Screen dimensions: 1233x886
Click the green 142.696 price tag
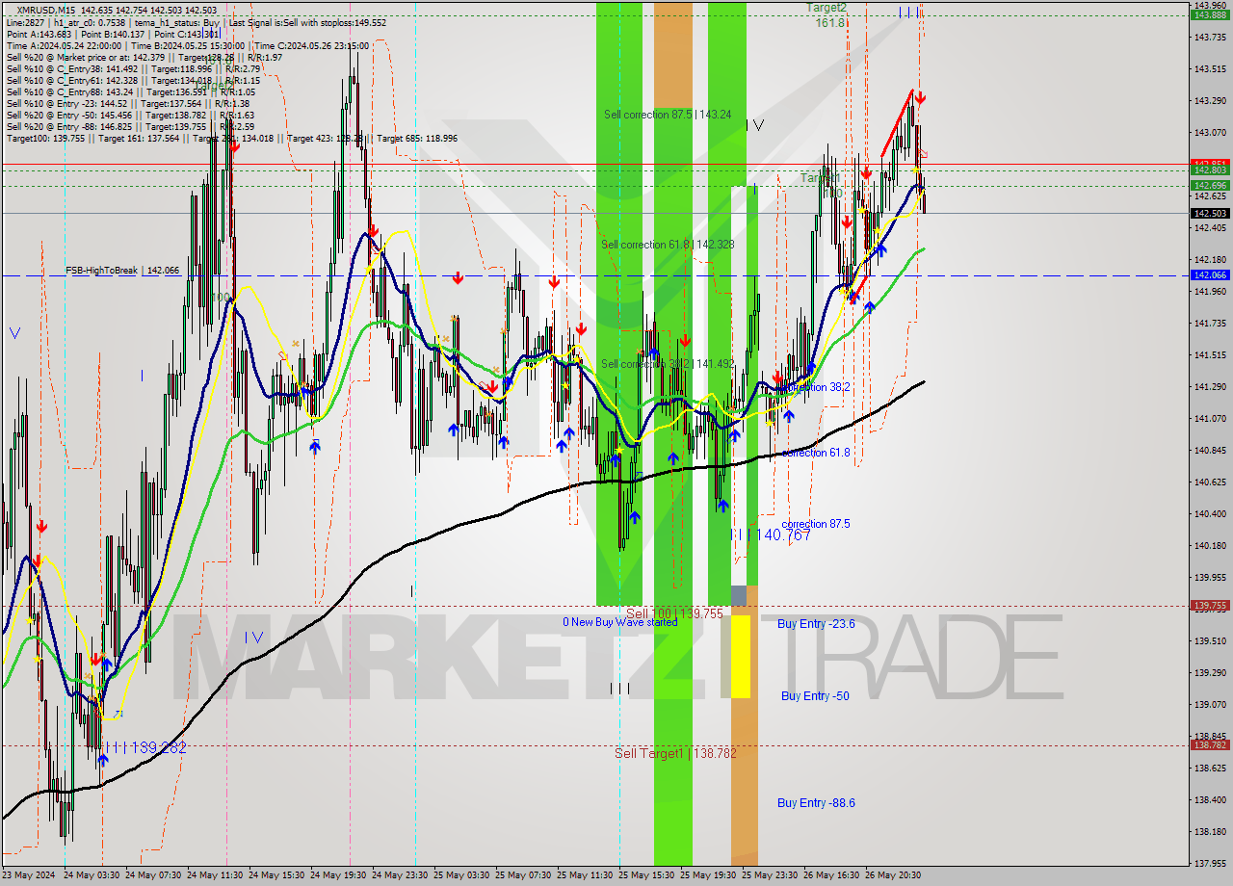tap(1210, 185)
